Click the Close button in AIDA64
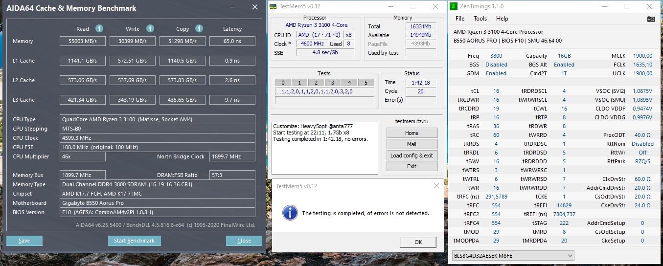 coord(244,241)
